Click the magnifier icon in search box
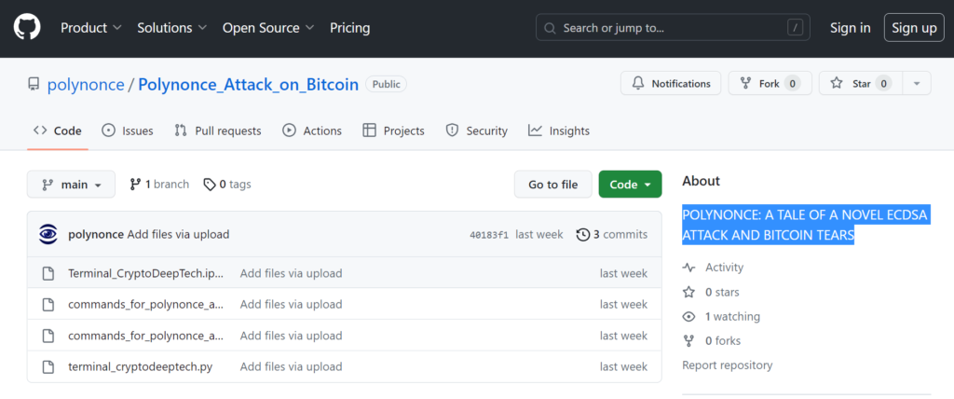The image size is (954, 399). click(550, 29)
